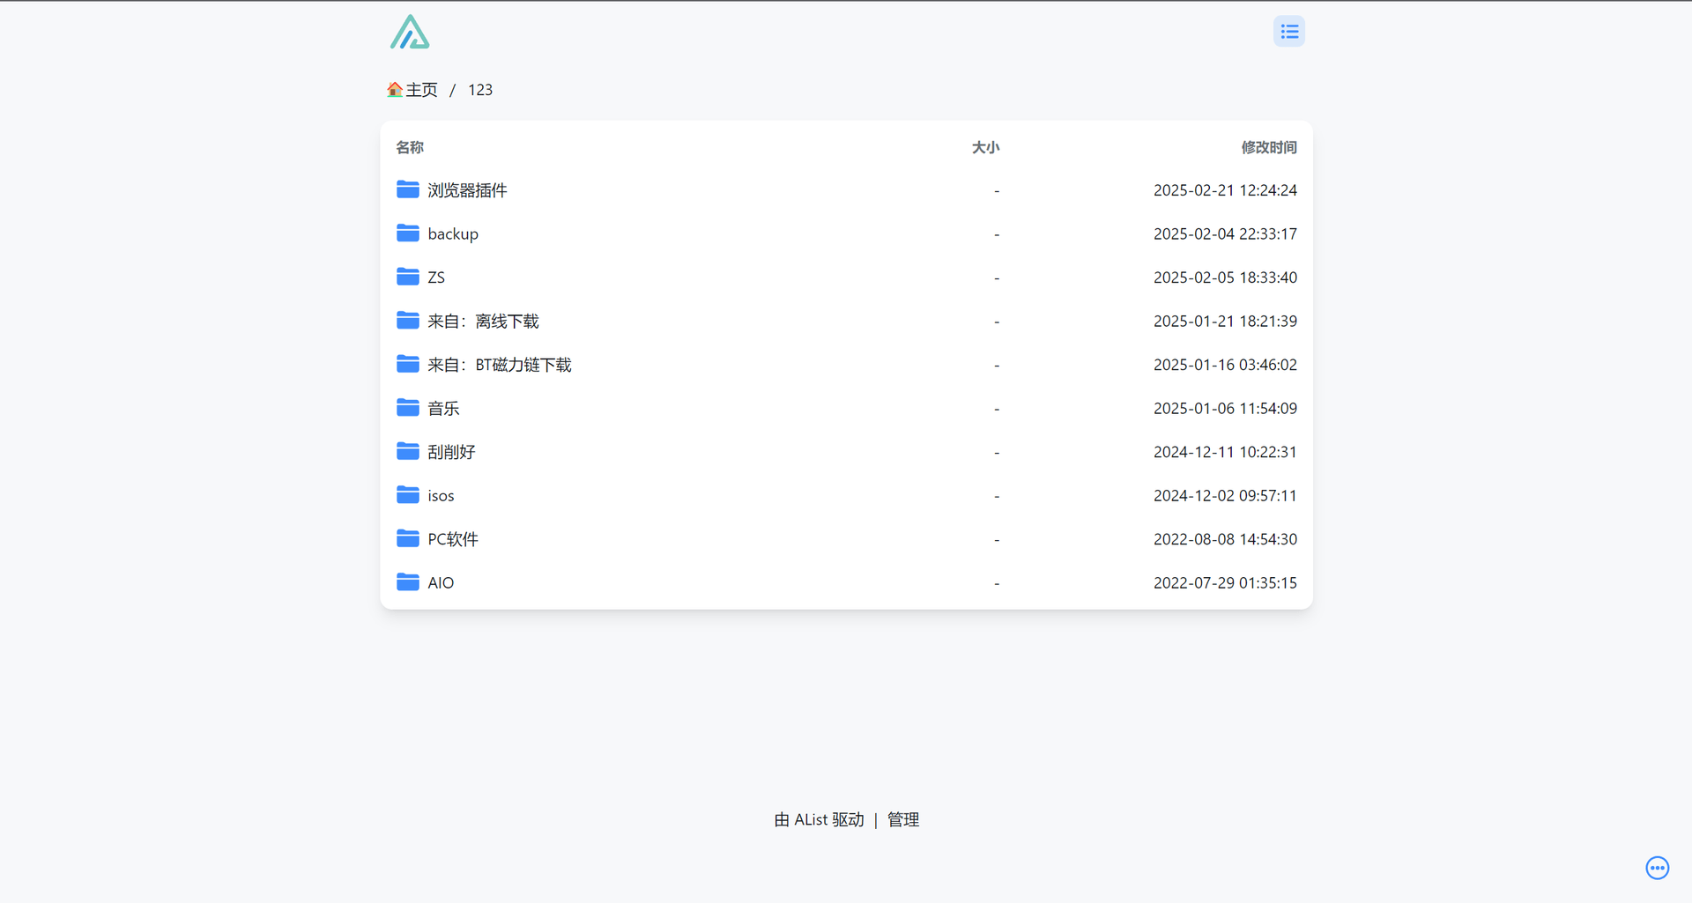This screenshot has height=903, width=1692.
Task: Click folder icon next to AIO
Action: 408,581
